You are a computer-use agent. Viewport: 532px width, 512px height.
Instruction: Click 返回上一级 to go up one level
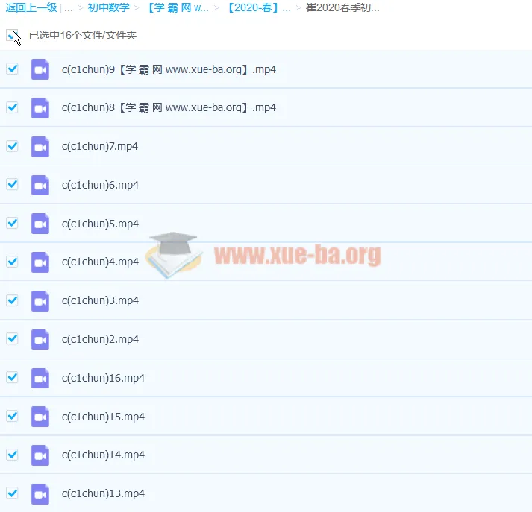pos(31,8)
